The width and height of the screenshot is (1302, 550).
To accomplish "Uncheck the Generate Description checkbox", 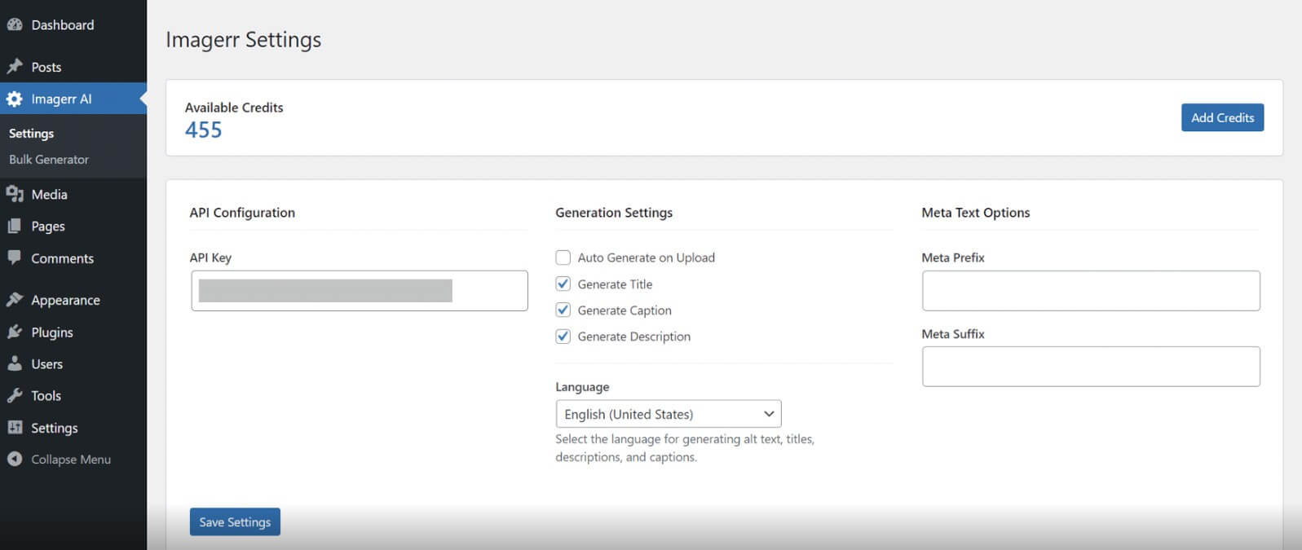I will pos(563,336).
